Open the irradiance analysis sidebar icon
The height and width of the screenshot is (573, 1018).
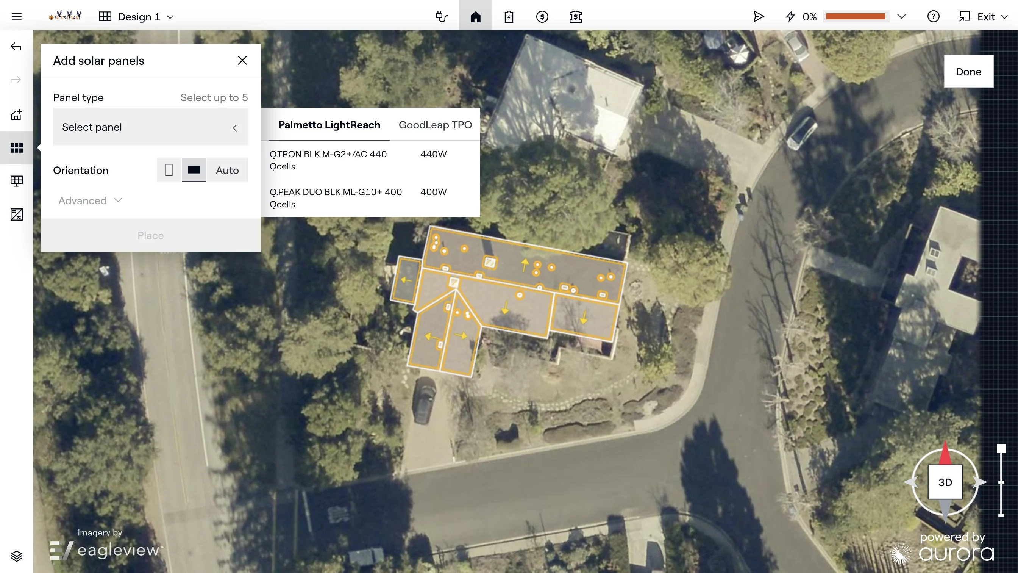click(17, 215)
